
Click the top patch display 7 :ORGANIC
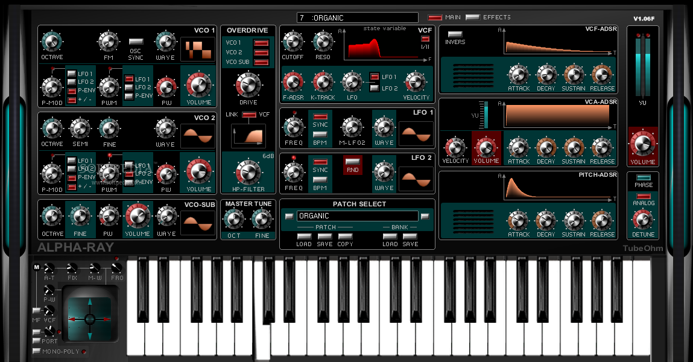(x=358, y=17)
